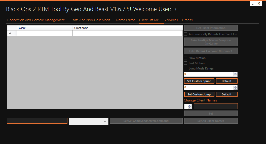Click Set Custom Jump button

click(x=199, y=94)
